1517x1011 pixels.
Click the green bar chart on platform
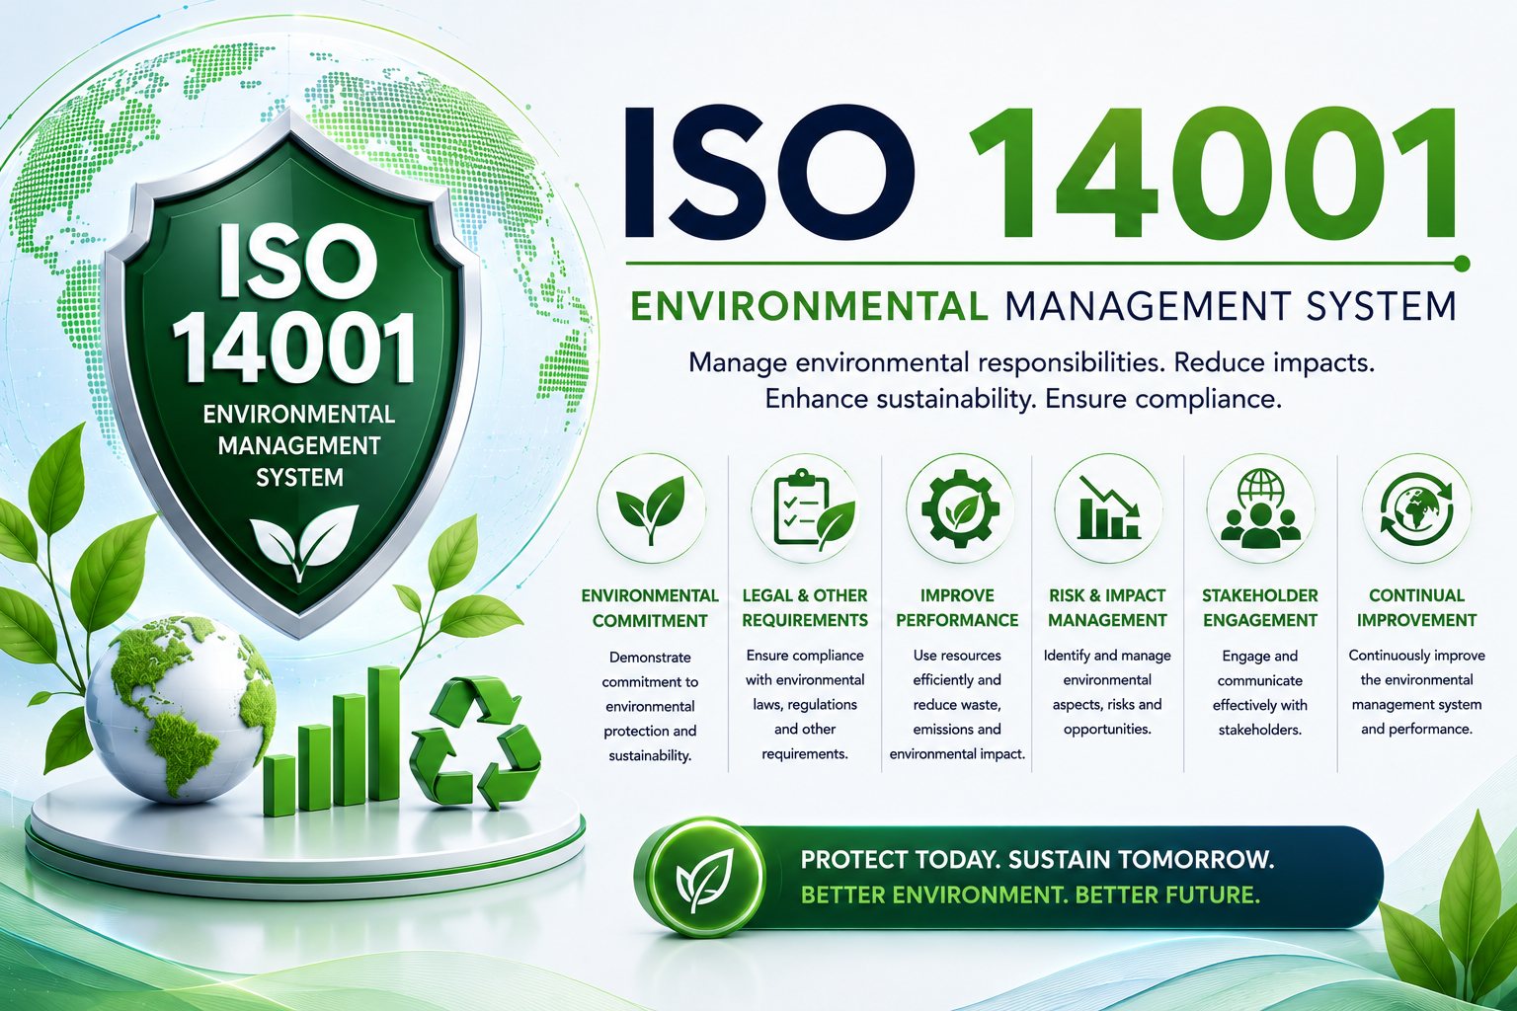coord(332,740)
